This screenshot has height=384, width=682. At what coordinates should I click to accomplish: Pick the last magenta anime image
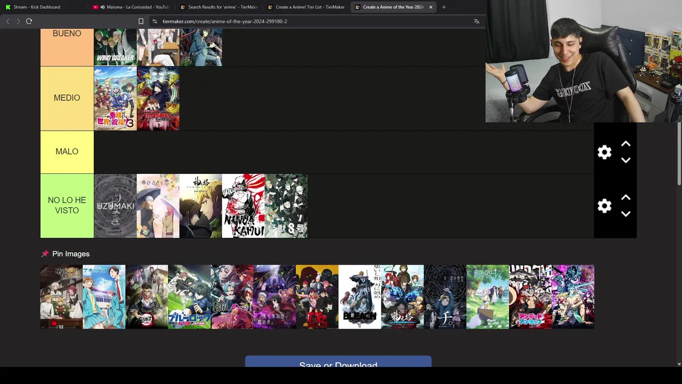[x=573, y=297]
